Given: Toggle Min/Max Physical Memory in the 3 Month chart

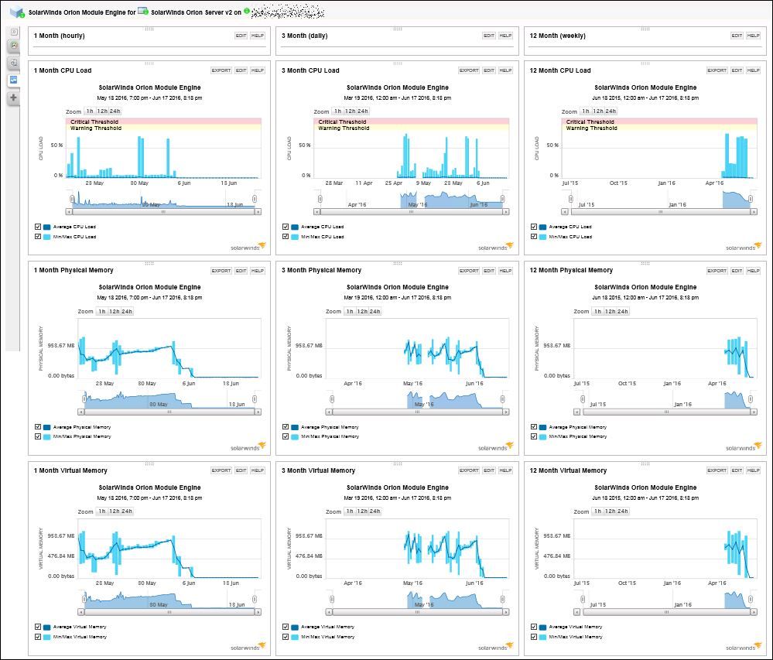Looking at the screenshot, I should (x=286, y=436).
